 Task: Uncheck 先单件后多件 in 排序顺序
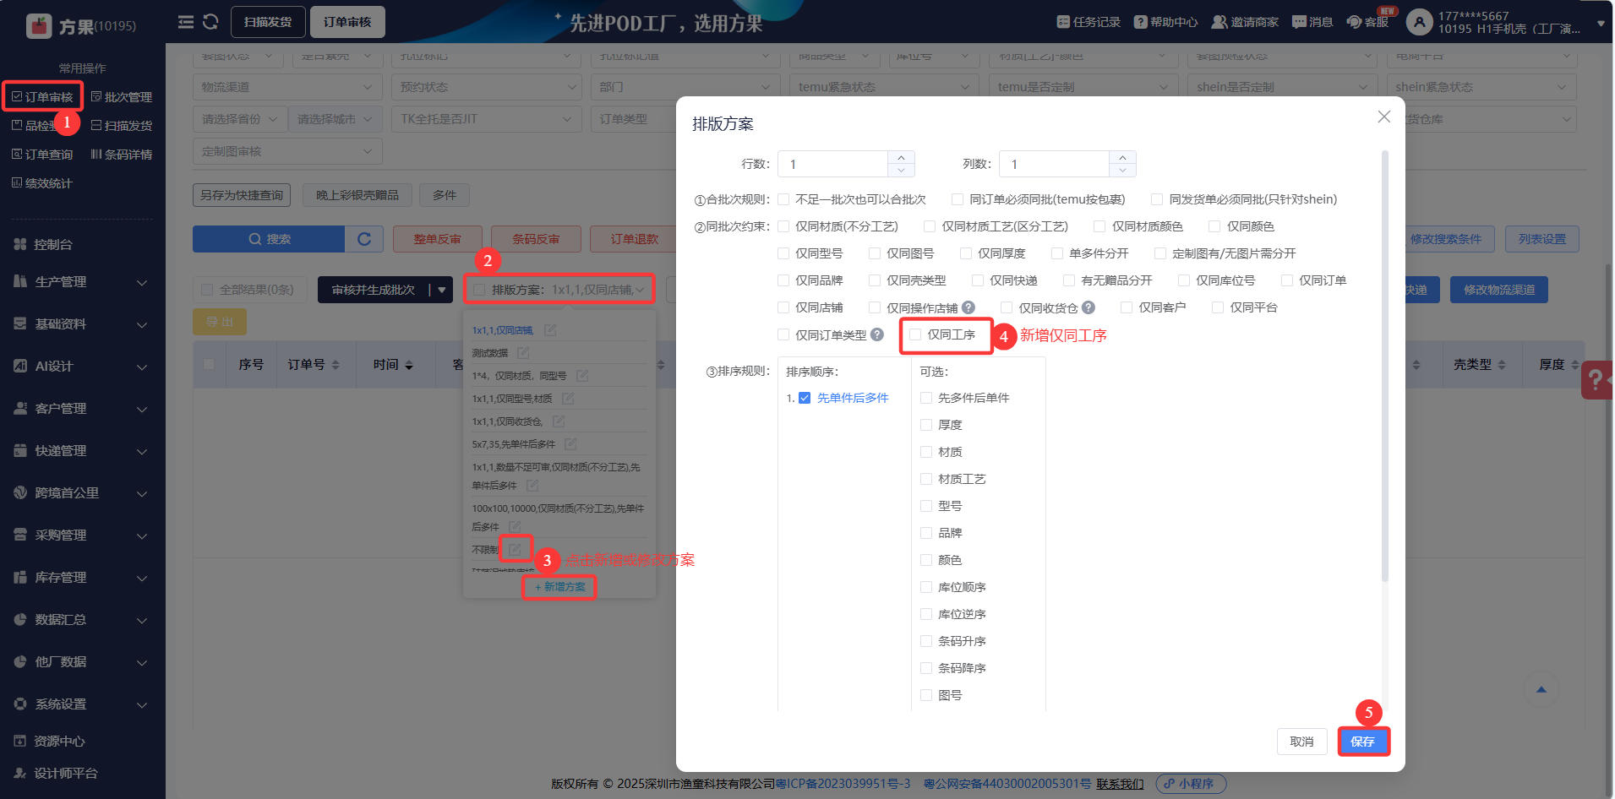coord(805,398)
